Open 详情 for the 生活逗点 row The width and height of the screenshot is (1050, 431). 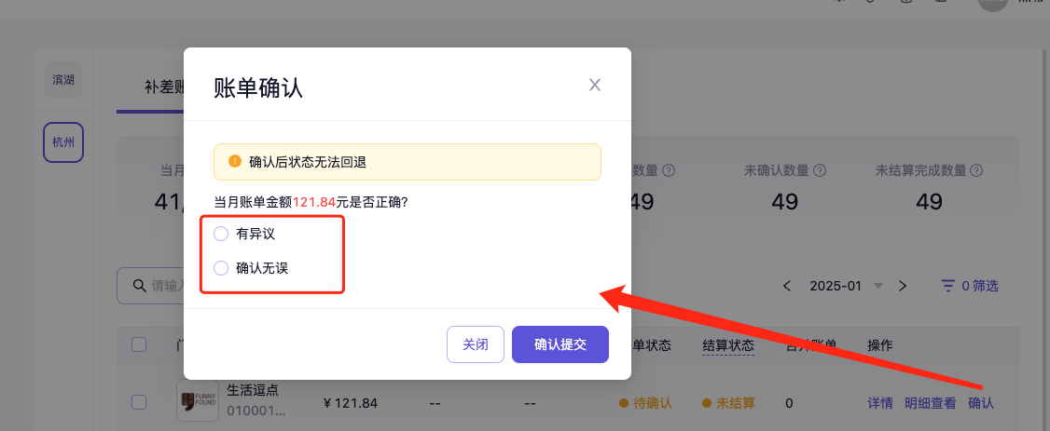click(880, 403)
